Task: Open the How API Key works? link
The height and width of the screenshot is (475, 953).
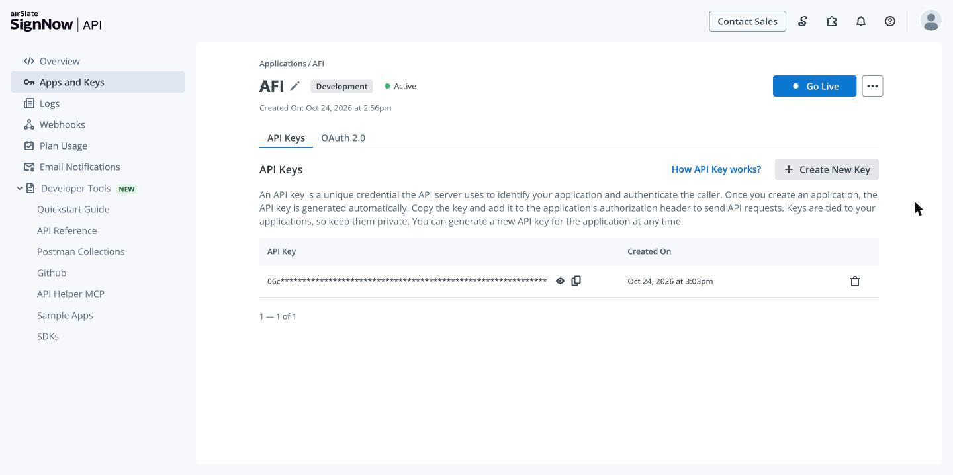Action: 716,169
